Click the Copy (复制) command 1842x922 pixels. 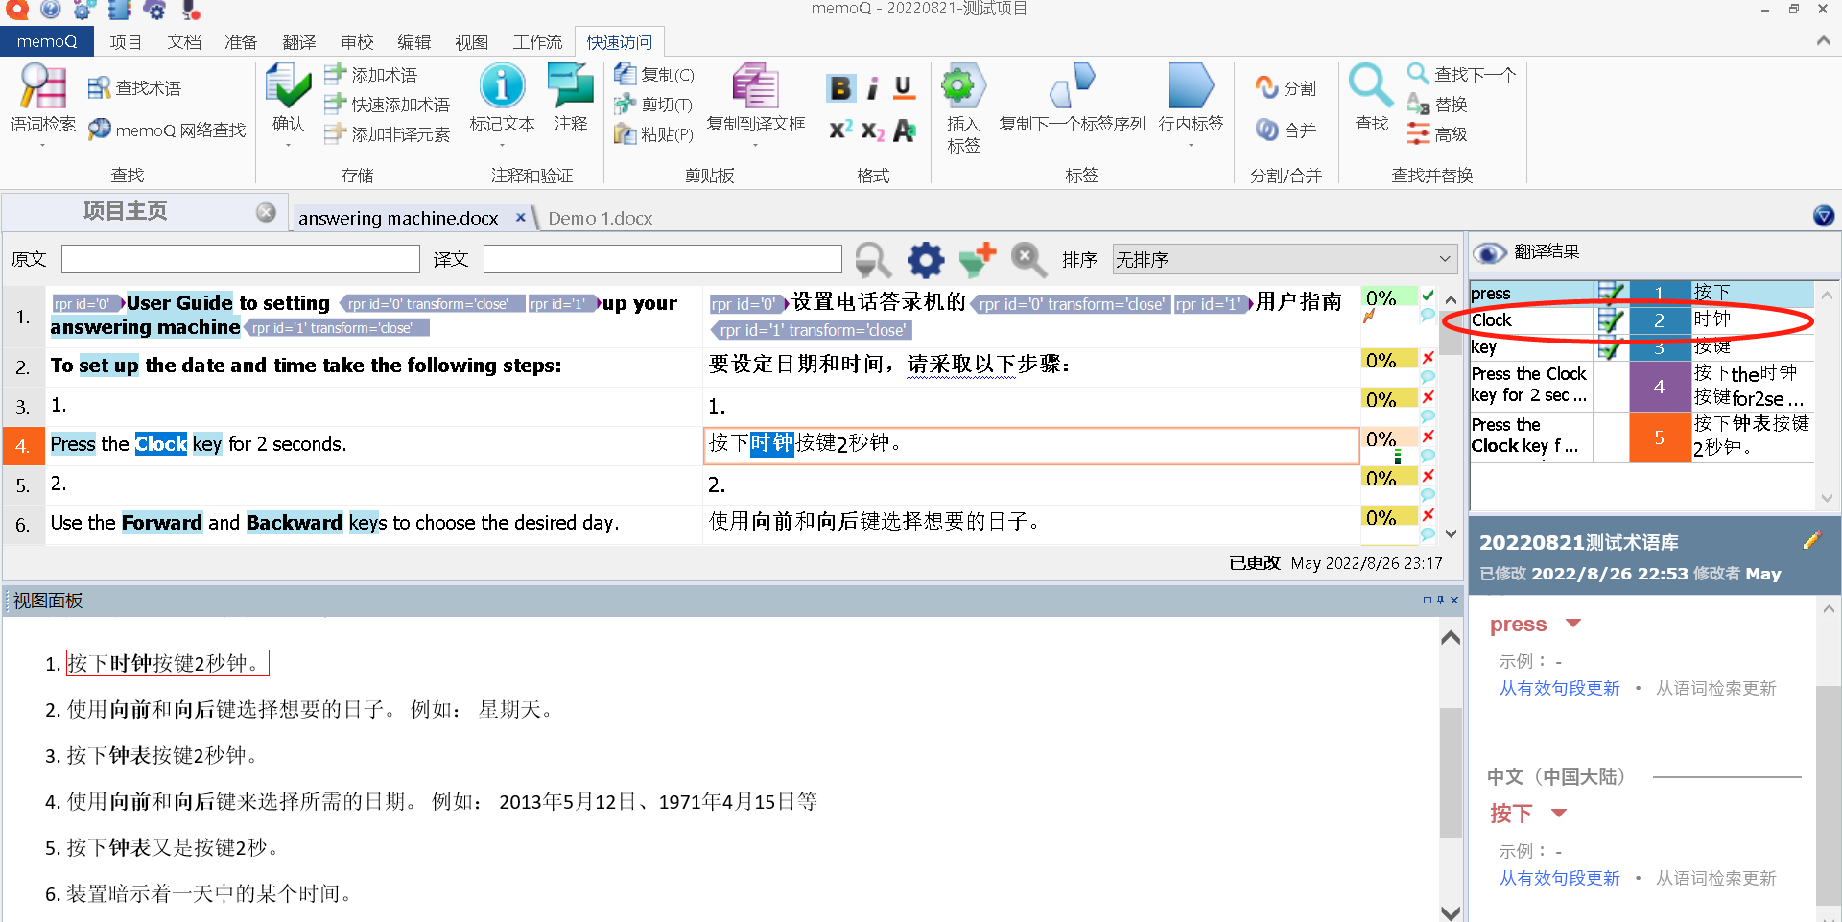click(654, 74)
